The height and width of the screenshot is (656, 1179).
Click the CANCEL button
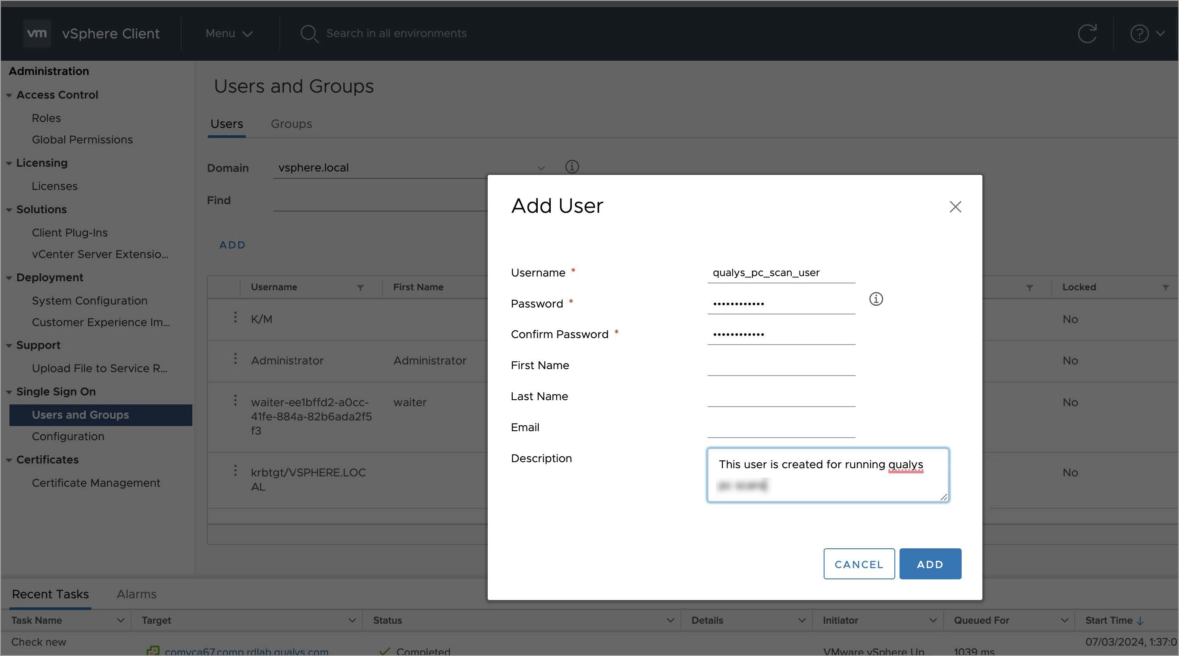pos(859,564)
